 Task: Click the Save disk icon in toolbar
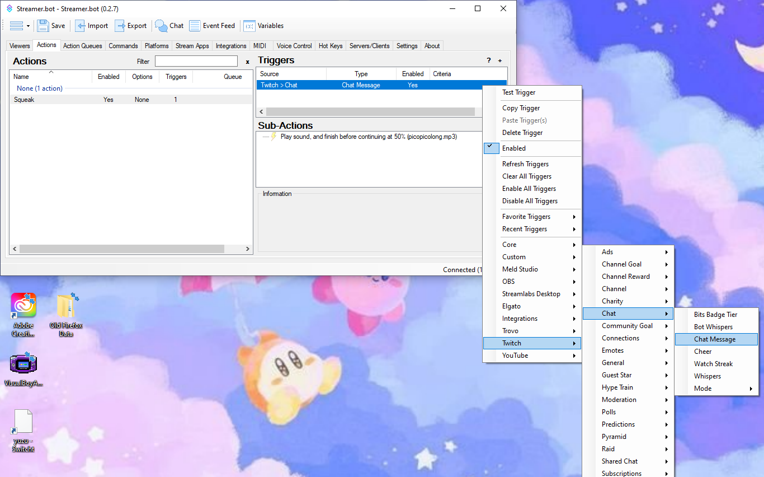click(43, 26)
